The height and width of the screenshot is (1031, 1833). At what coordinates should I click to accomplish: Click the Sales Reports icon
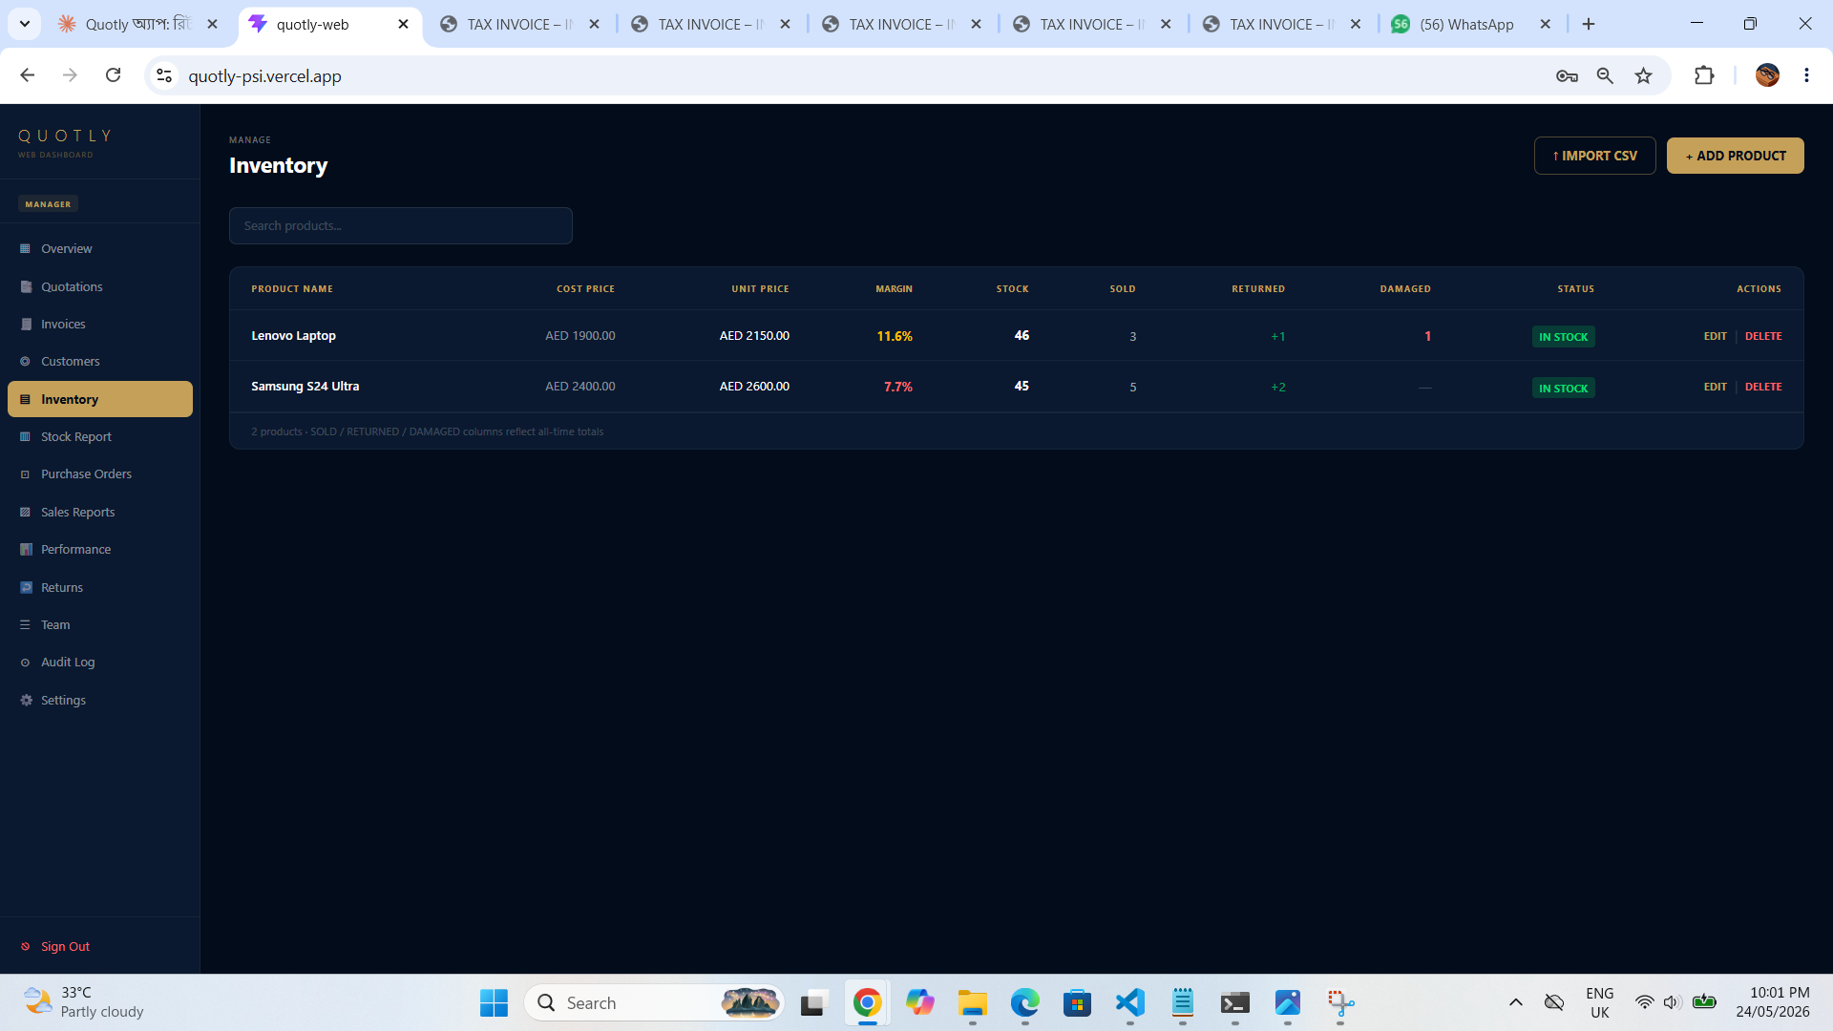tap(26, 512)
